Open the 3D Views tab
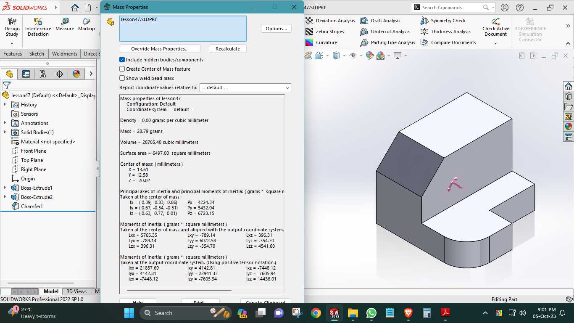The width and height of the screenshot is (574, 323). (x=76, y=291)
